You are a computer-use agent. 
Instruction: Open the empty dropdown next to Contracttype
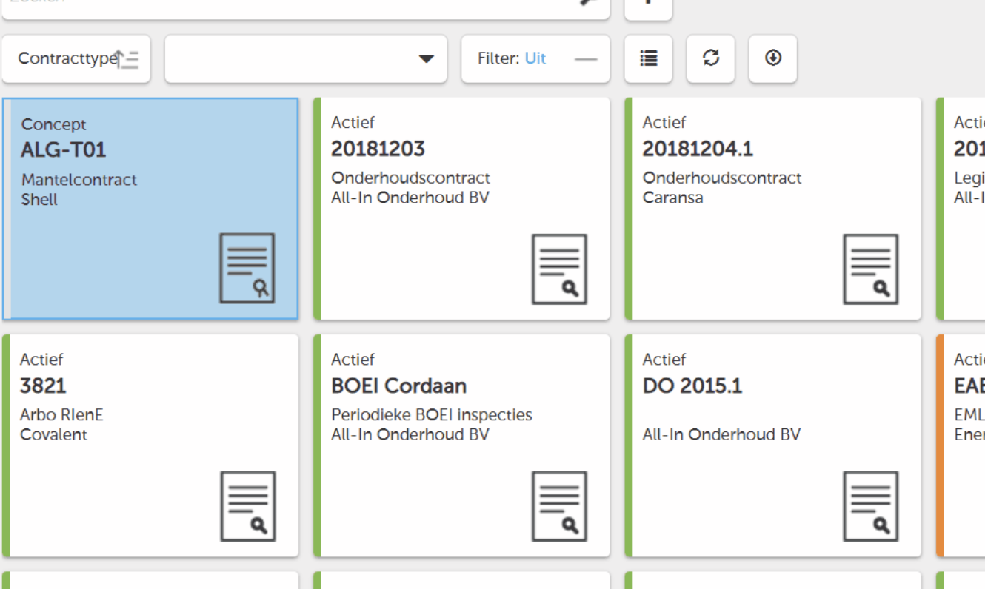pyautogui.click(x=306, y=58)
